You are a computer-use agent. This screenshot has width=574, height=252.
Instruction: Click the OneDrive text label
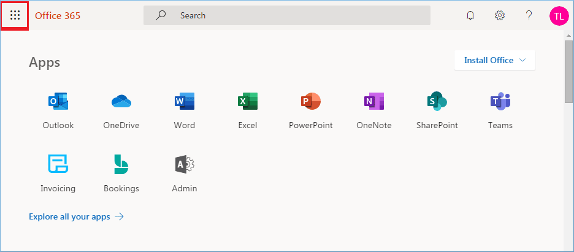[x=121, y=126]
